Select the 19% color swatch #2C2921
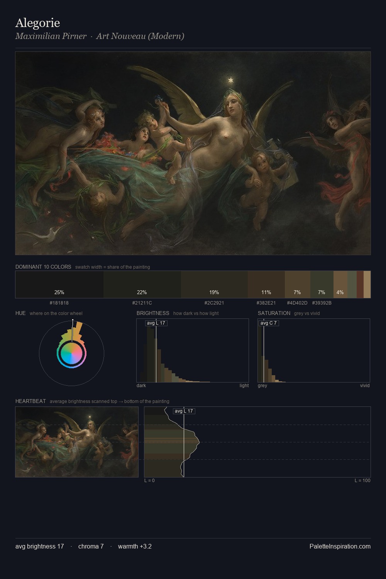Viewport: 386px width, 579px height. (214, 284)
